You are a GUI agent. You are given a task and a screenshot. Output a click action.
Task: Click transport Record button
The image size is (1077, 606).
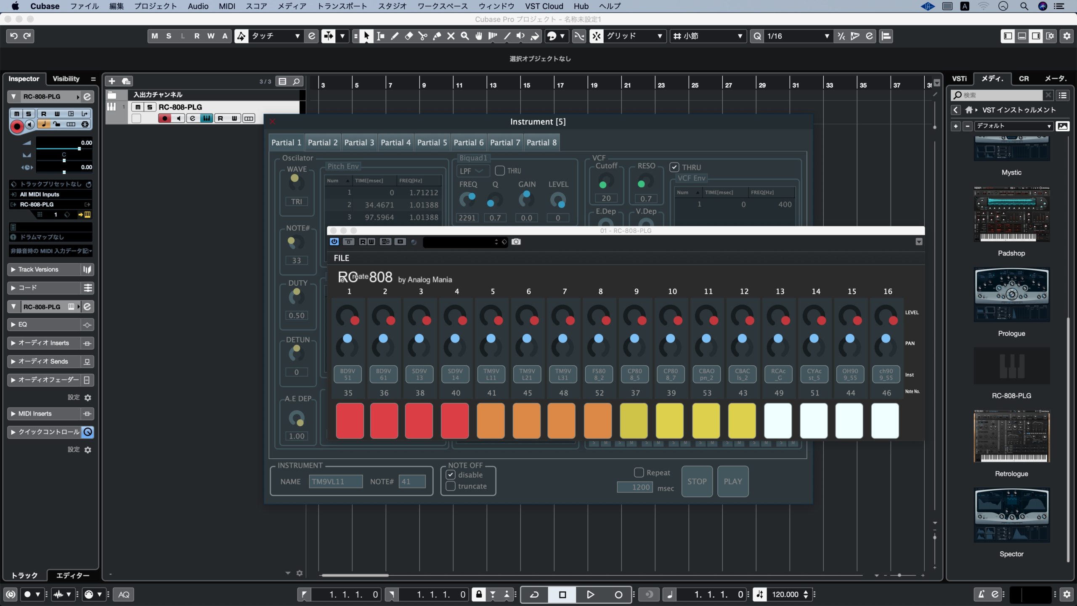point(618,594)
